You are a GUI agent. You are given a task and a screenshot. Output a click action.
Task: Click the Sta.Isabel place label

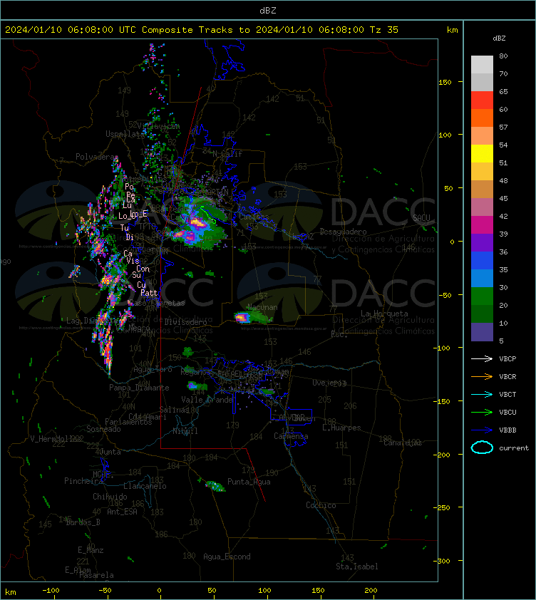pos(357,567)
